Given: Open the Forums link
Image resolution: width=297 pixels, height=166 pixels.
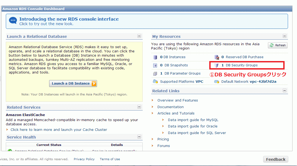Looking at the screenshot, I should coord(164,146).
